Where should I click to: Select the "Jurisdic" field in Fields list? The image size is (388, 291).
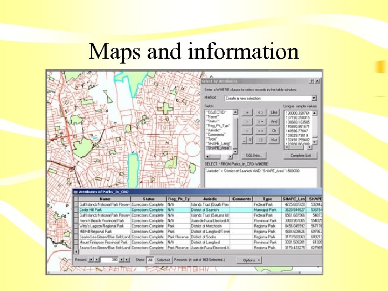pos(219,130)
